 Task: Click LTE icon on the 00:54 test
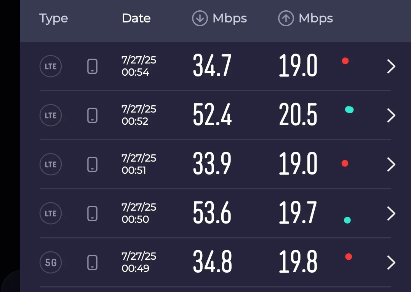click(x=51, y=66)
